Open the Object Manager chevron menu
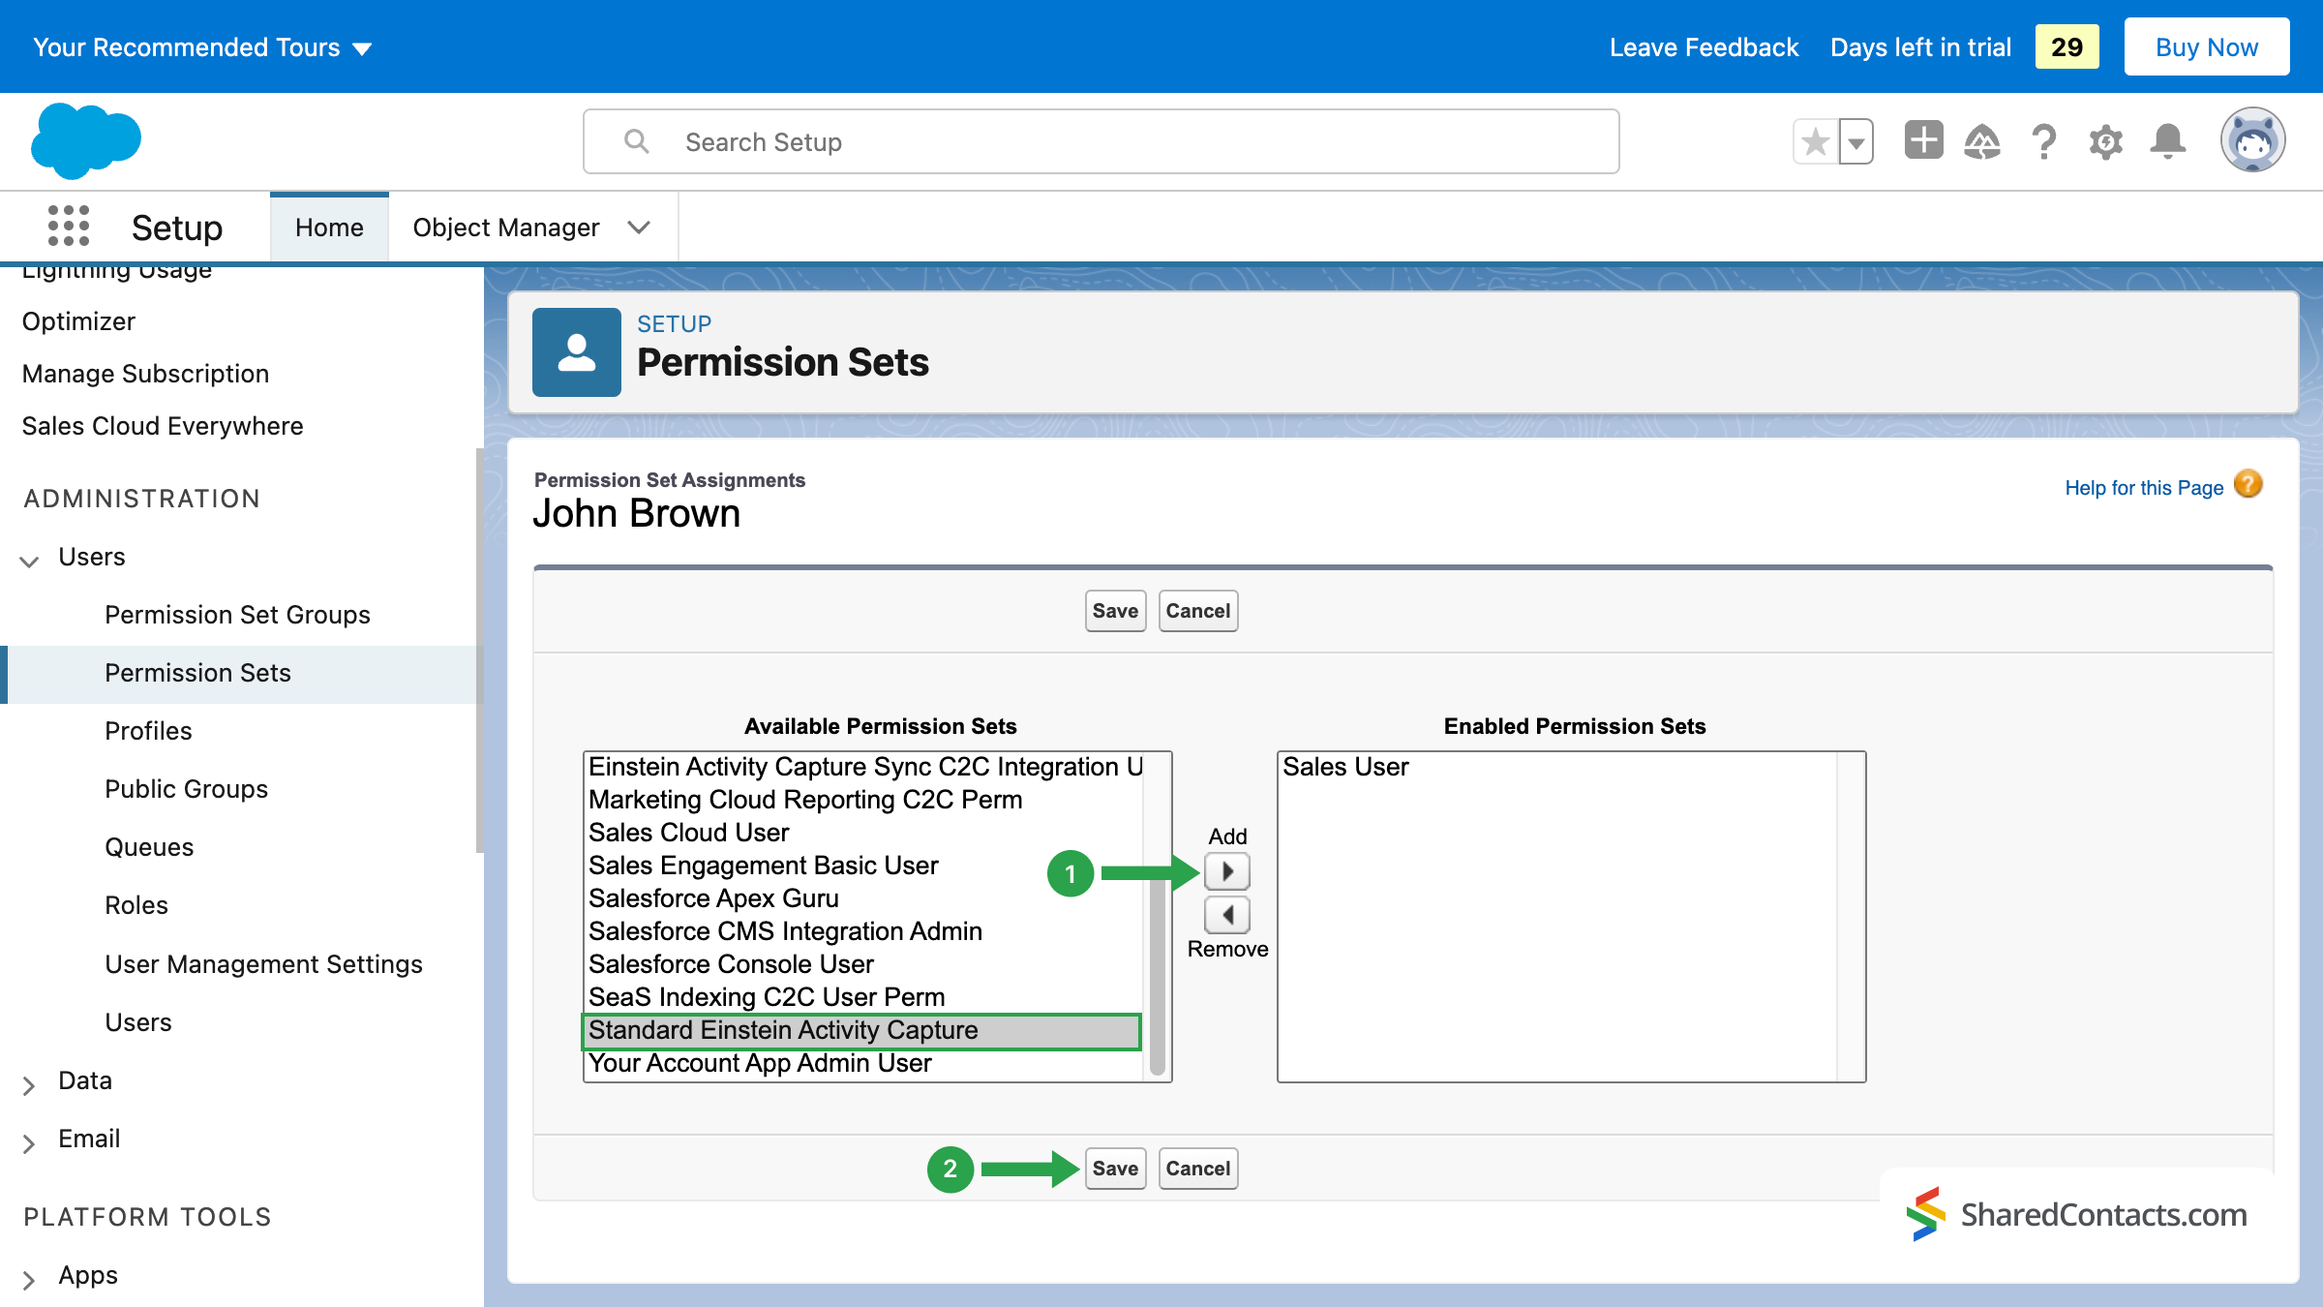Screen dimensions: 2323x1307 639,228
